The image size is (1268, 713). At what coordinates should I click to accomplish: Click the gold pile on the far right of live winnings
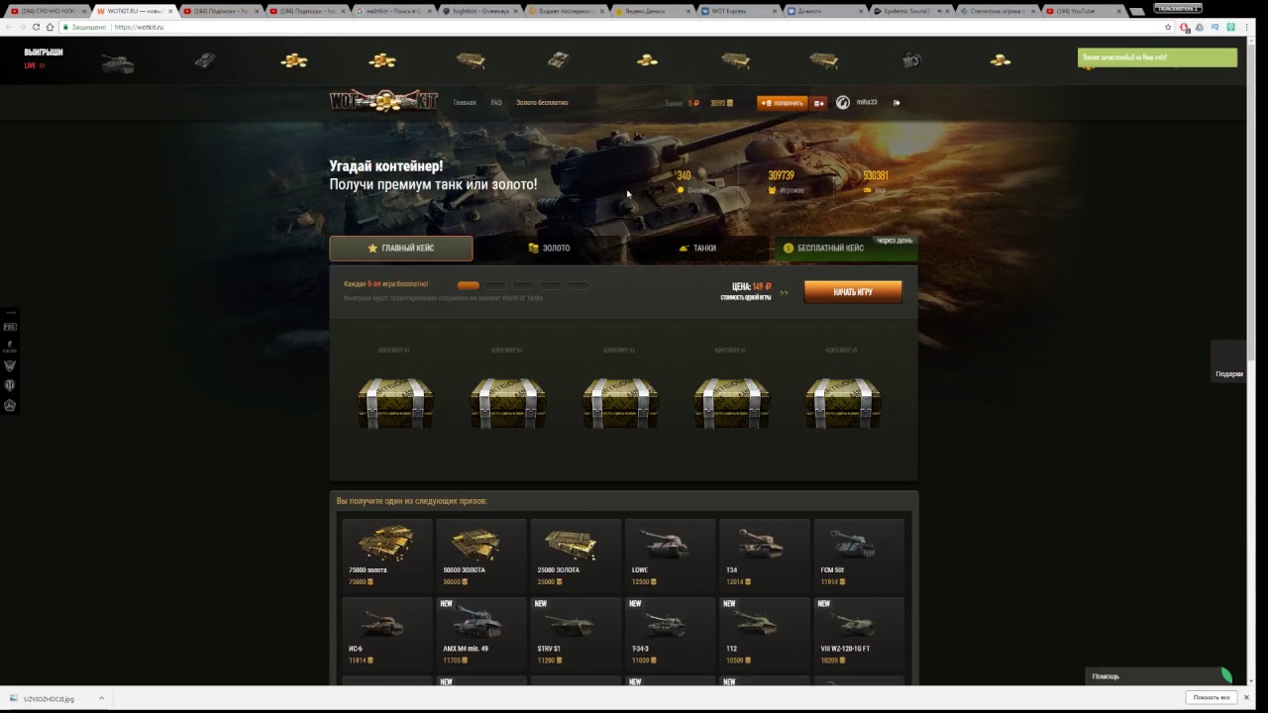coord(1001,61)
